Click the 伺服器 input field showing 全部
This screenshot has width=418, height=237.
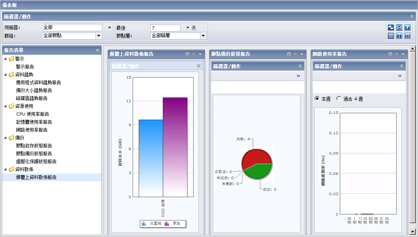72,27
